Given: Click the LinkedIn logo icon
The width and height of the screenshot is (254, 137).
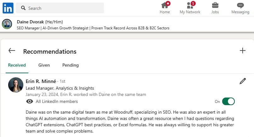Looking at the screenshot, I should click(x=8, y=8).
